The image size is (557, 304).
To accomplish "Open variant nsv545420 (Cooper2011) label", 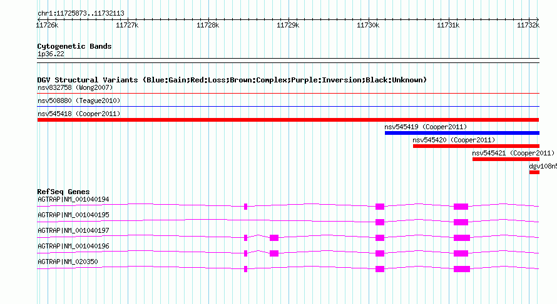I will tap(454, 140).
